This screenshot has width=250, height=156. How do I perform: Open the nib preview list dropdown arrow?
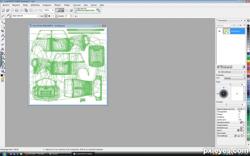tap(245, 94)
